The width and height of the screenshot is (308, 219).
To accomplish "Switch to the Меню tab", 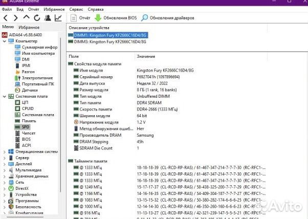I will (x=8, y=27).
